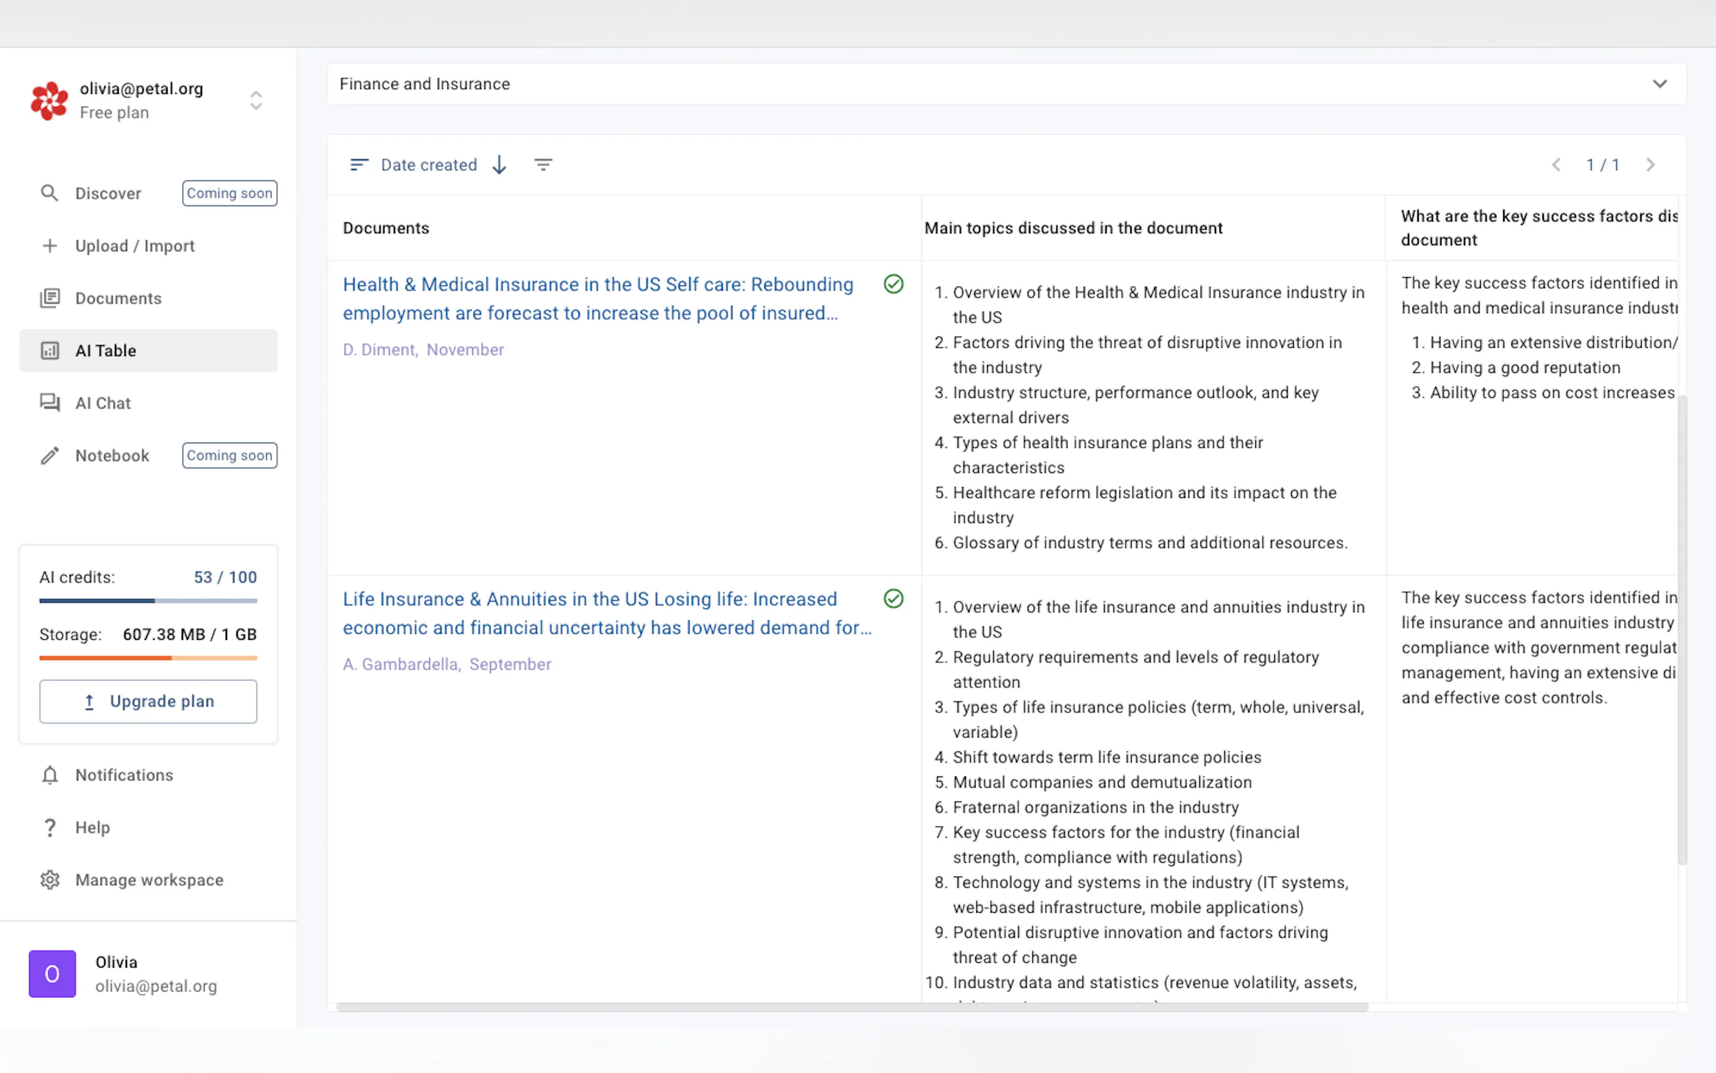Click the Upload / Import plus icon
The image size is (1716, 1073).
coord(49,245)
